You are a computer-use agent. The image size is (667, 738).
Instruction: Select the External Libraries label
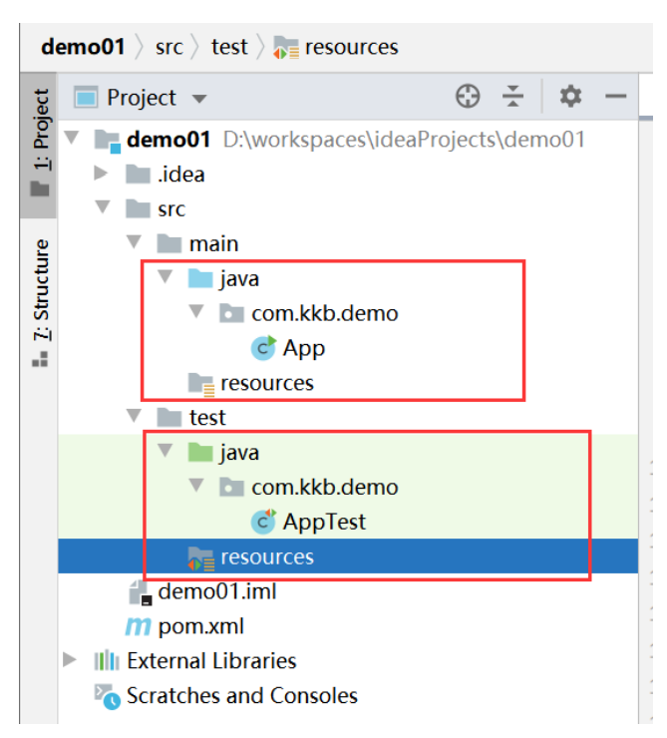tap(211, 661)
